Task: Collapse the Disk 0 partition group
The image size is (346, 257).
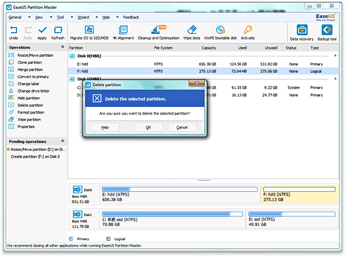Action: [x=335, y=56]
